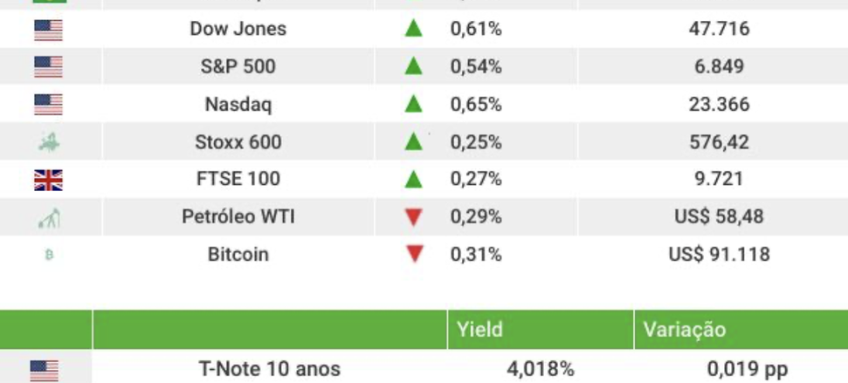Click the US flag beside Dow Jones

coord(48,30)
